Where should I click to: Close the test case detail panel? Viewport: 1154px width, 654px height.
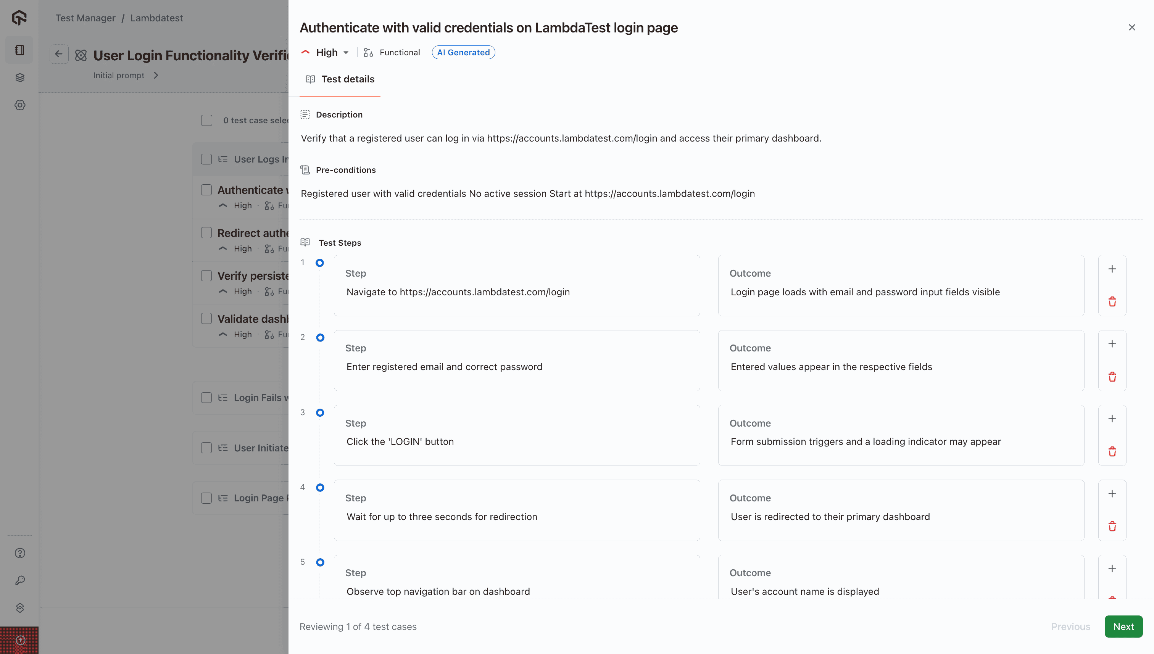coord(1131,27)
